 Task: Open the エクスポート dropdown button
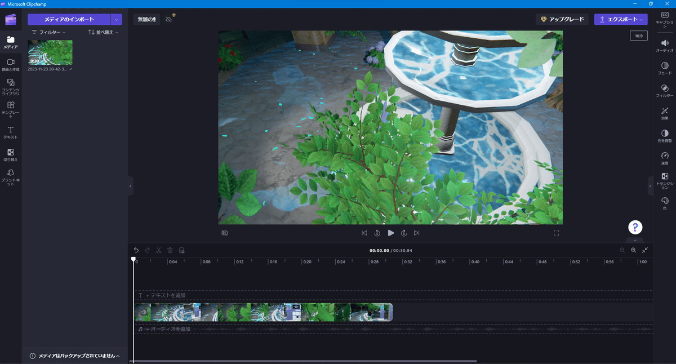621,19
